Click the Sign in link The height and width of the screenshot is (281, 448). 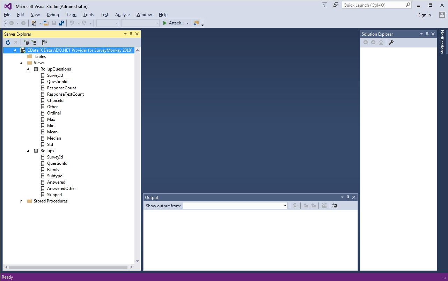point(424,15)
